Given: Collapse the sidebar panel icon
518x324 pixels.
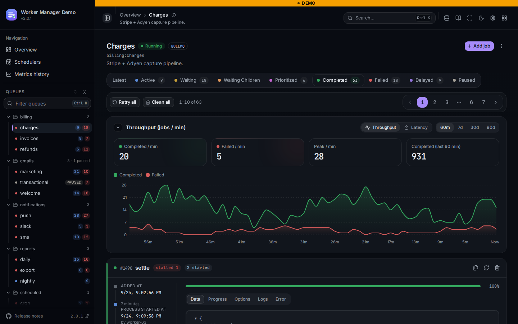Looking at the screenshot, I should tap(107, 18).
